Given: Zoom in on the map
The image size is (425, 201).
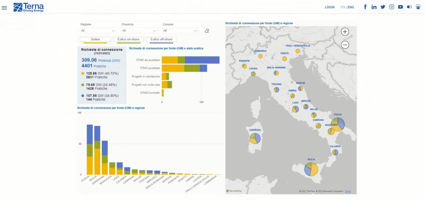Looking at the screenshot, I should point(345,32).
